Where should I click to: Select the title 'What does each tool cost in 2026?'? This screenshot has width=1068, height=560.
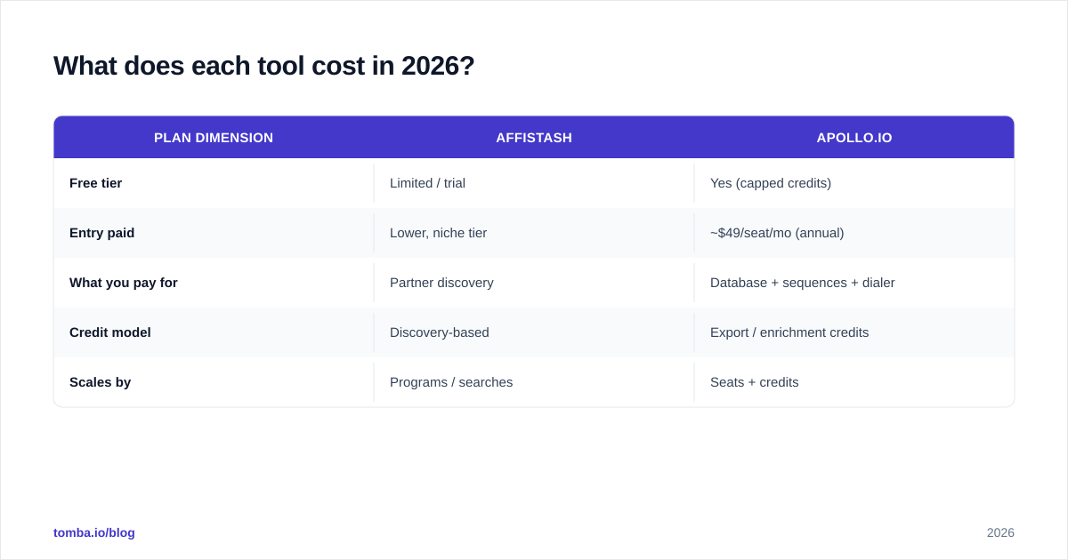tap(264, 66)
